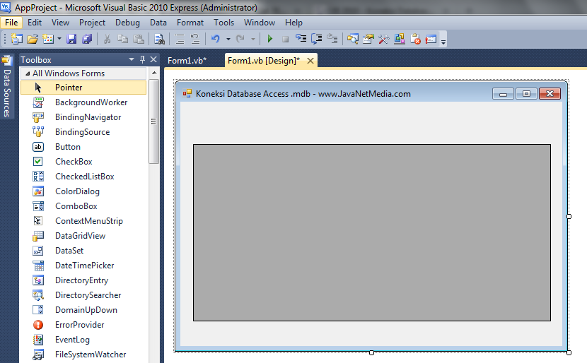Image resolution: width=587 pixels, height=363 pixels.
Task: Open the Add New Item dropdown arrow
Action: 59,39
